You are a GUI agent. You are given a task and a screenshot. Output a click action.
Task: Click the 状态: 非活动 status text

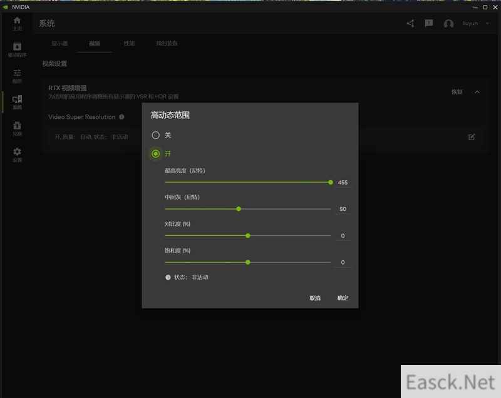[191, 277]
